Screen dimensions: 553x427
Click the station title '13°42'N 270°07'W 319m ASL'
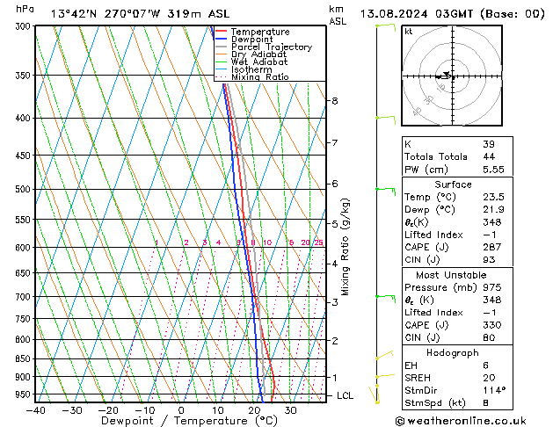pos(140,14)
